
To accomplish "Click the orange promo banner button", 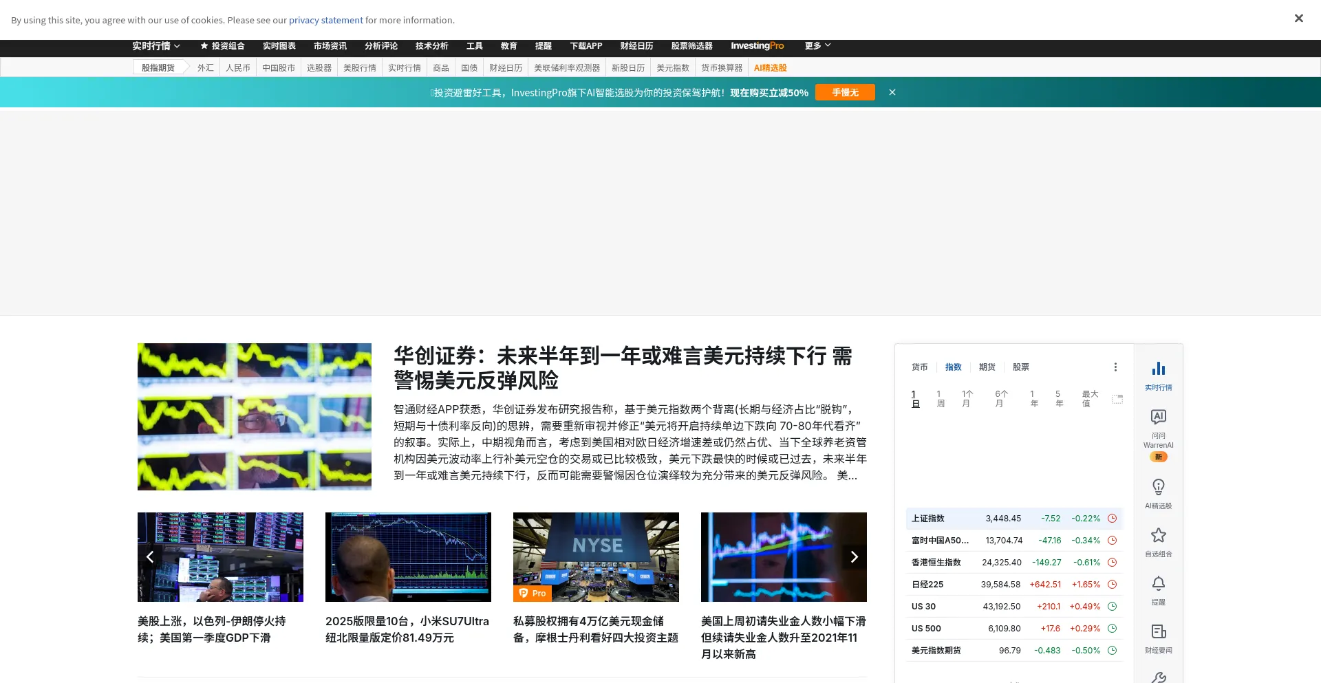I will coord(845,92).
